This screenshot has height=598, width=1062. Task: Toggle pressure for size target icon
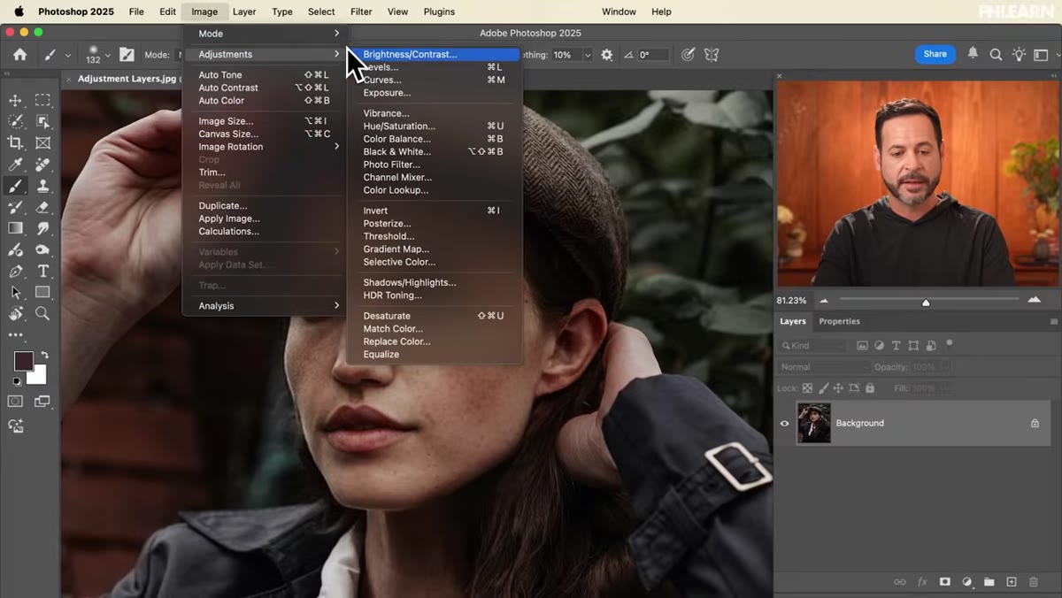click(688, 55)
